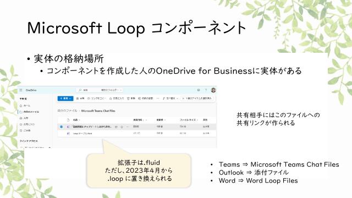Click share icon on the selected file row

pos(116,127)
